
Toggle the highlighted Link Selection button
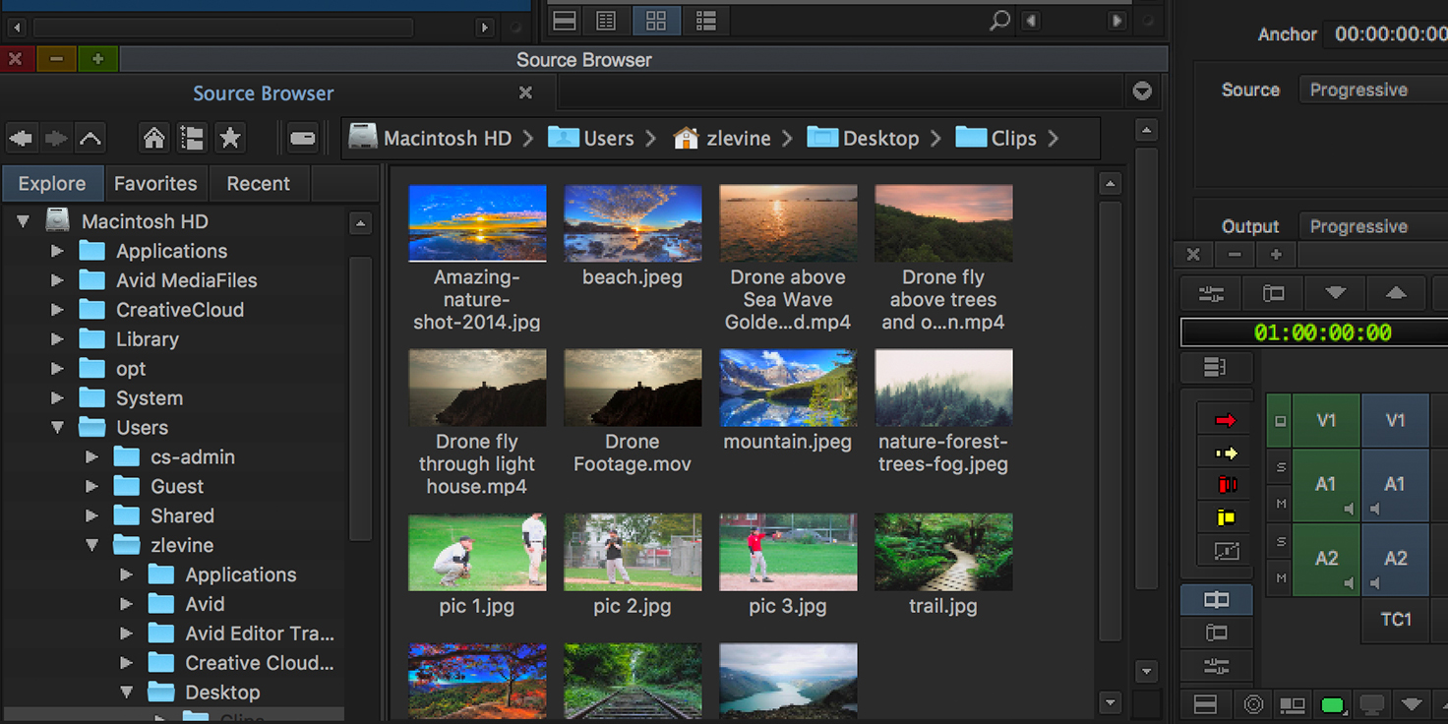pyautogui.click(x=1217, y=600)
